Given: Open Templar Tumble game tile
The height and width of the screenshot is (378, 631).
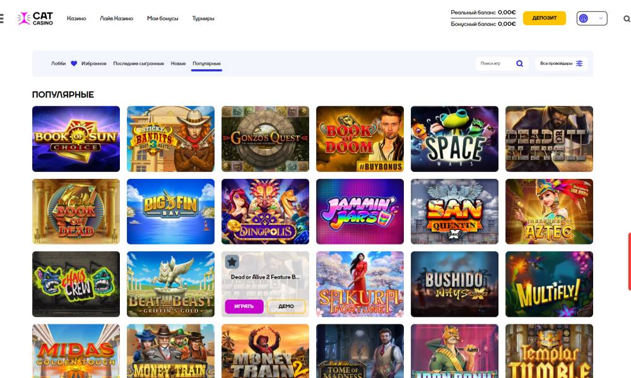Looking at the screenshot, I should [550, 351].
